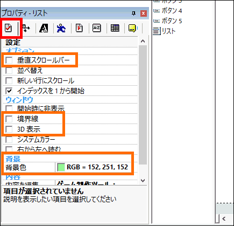The width and height of the screenshot is (234, 226).
Task: Click properties list scroll down arrow
Action: 143,180
